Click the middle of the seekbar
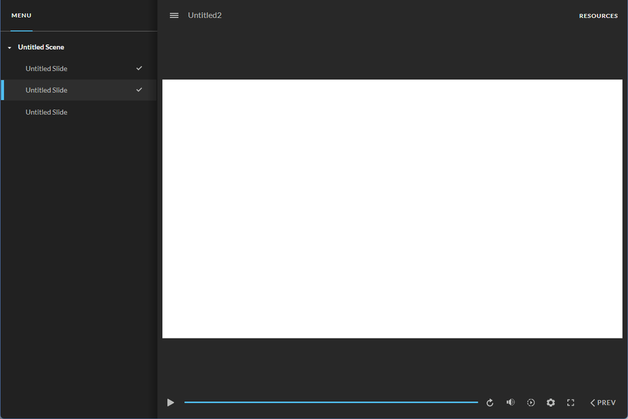 pos(331,402)
